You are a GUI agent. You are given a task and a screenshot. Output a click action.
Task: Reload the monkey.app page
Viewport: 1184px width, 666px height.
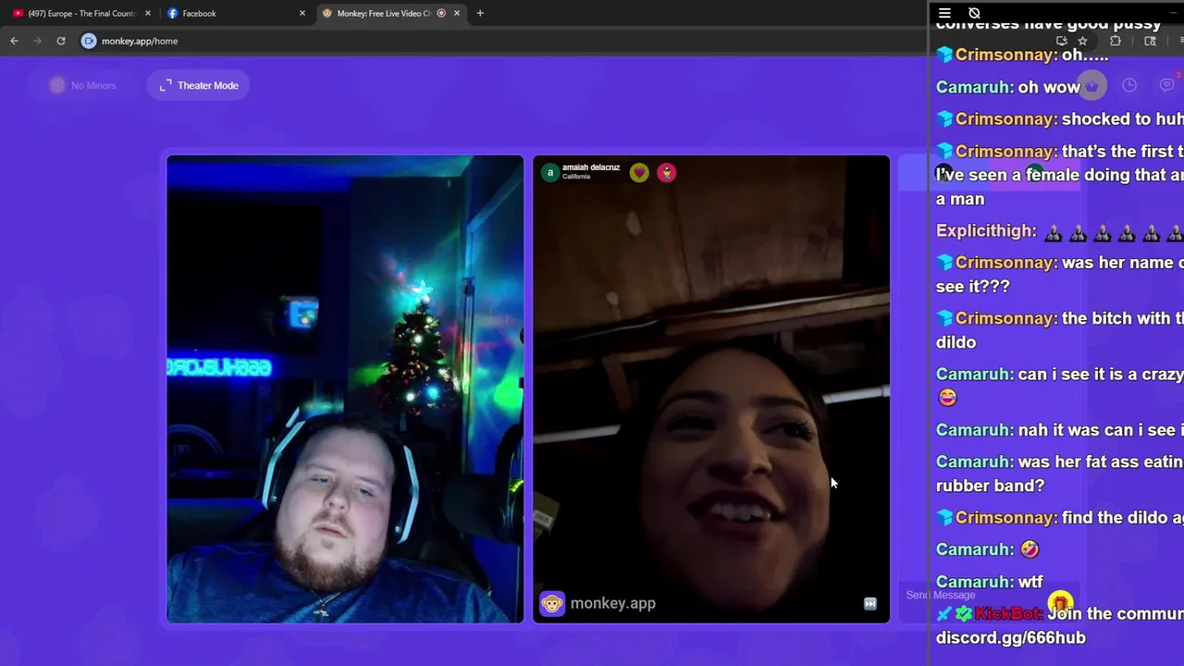[x=61, y=41]
